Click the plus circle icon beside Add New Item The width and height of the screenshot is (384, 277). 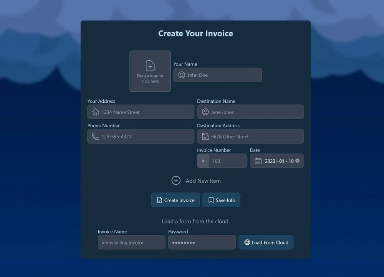176,180
